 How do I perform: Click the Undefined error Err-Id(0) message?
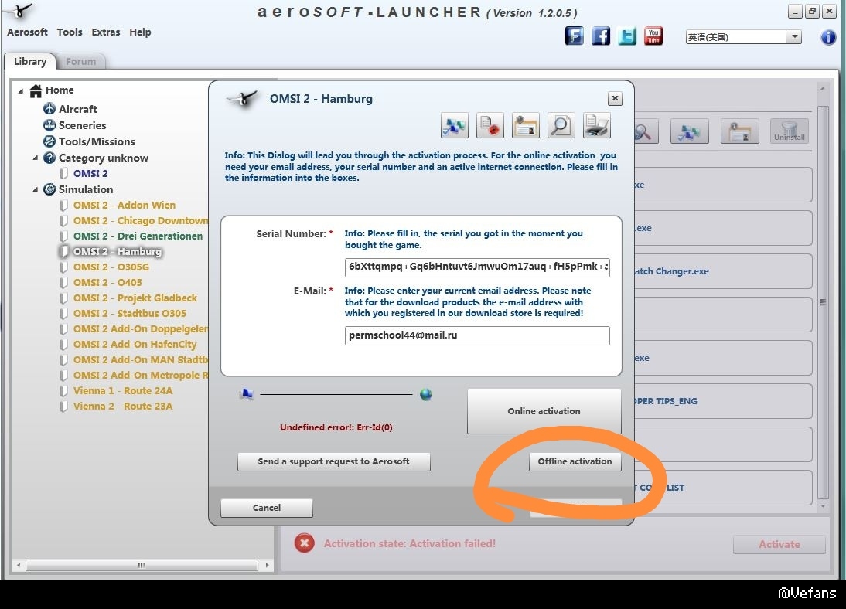pos(336,427)
